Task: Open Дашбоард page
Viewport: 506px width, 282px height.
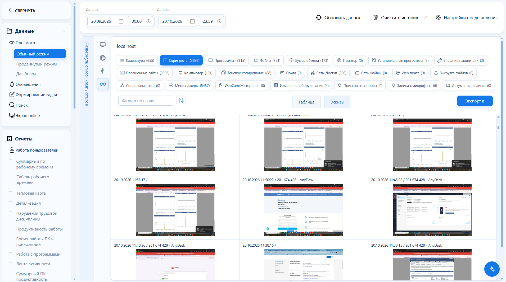Action: (26, 74)
